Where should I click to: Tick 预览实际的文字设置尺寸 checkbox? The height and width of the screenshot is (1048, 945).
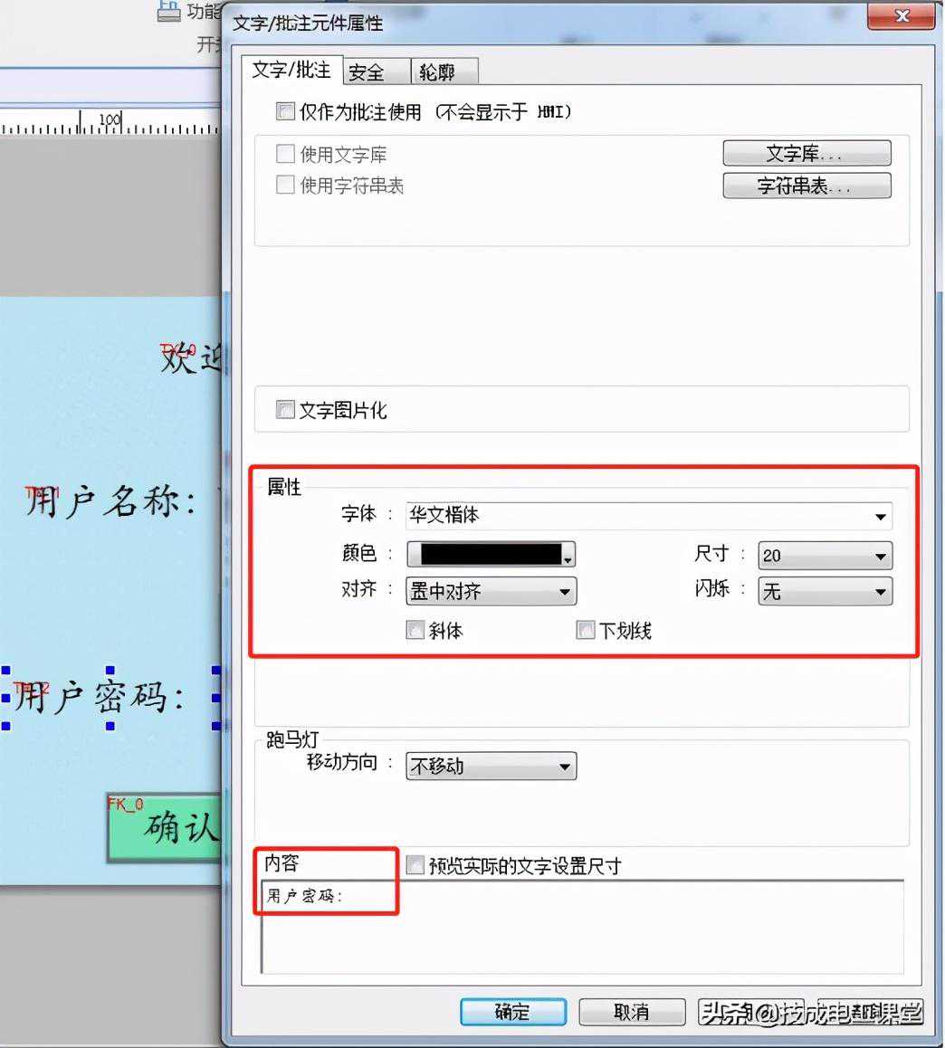click(x=415, y=866)
